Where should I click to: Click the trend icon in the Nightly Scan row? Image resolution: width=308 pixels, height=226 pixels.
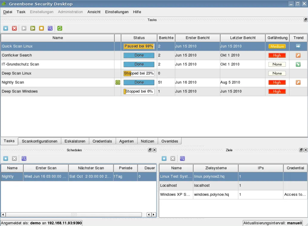click(x=298, y=83)
